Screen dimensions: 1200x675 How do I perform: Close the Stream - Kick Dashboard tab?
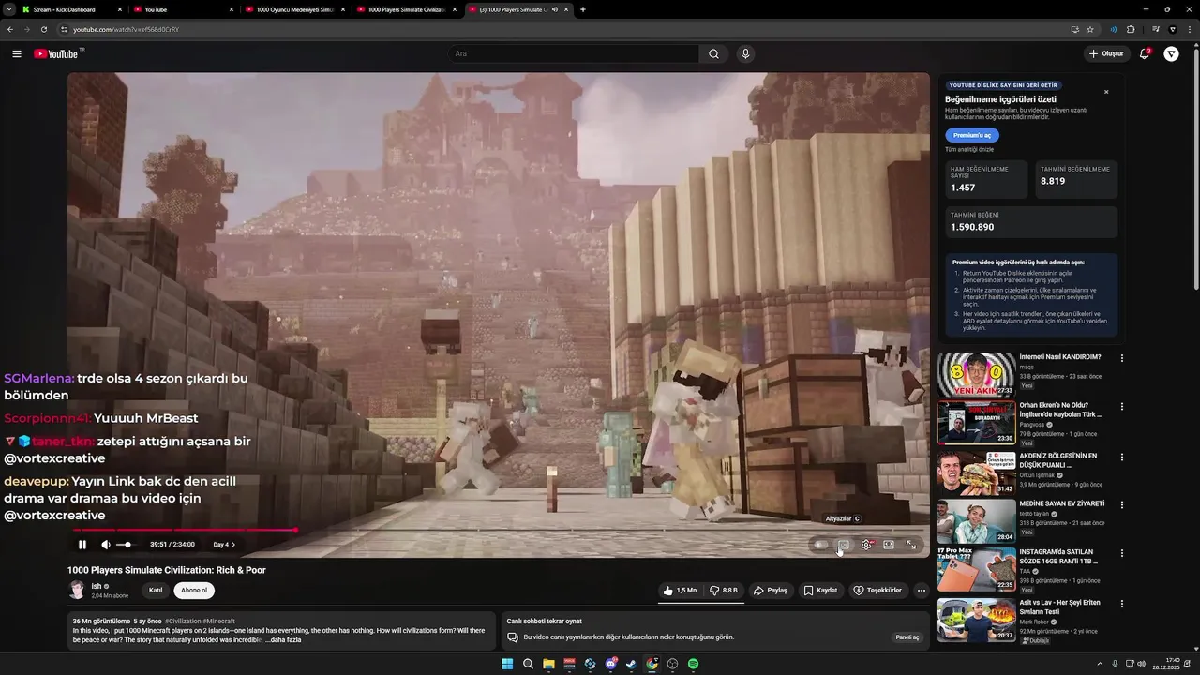coord(120,9)
